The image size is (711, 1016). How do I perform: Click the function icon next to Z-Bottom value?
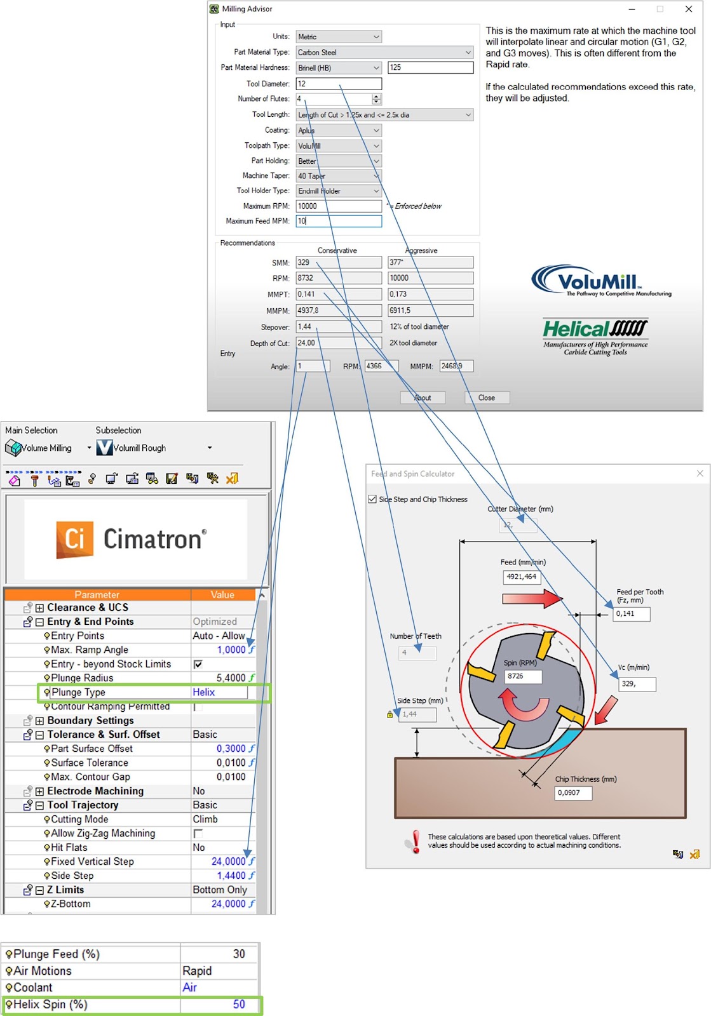tap(252, 904)
